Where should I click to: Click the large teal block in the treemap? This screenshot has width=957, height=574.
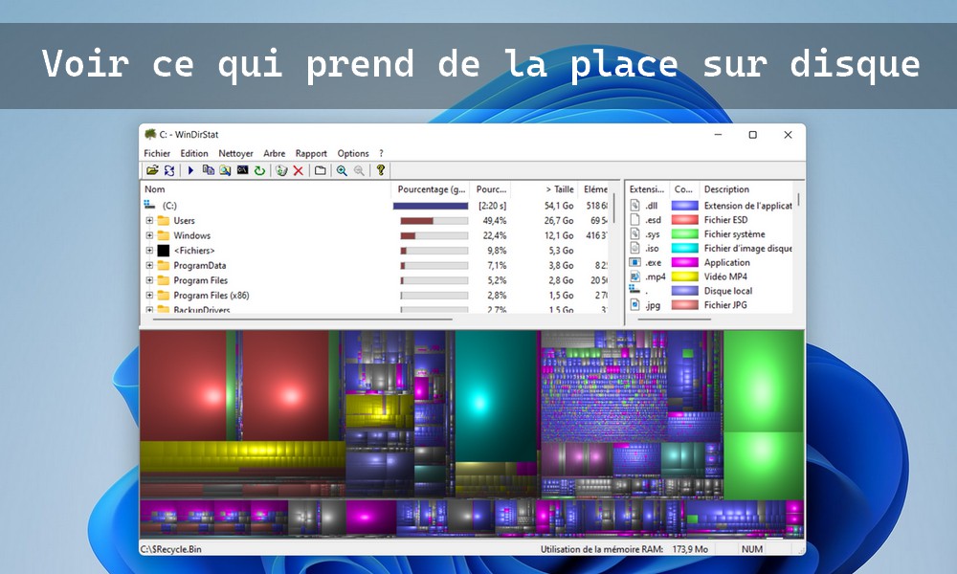[496, 395]
